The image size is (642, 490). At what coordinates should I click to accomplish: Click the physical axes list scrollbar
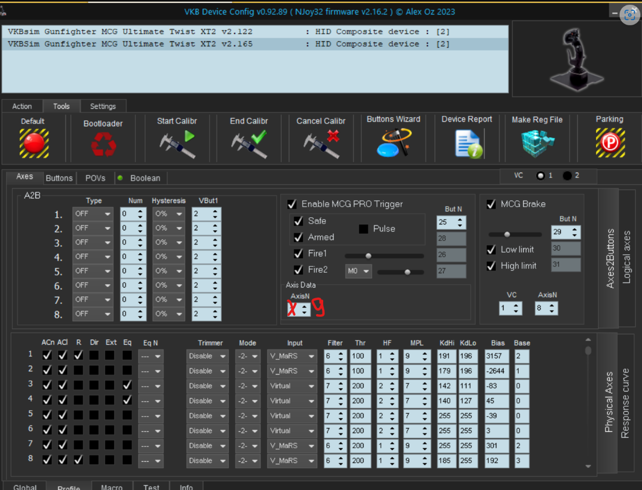589,403
